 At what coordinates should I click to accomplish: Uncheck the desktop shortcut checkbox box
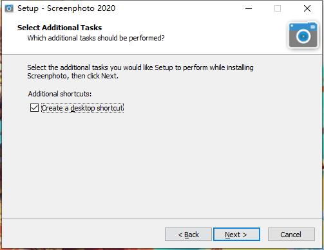point(34,108)
